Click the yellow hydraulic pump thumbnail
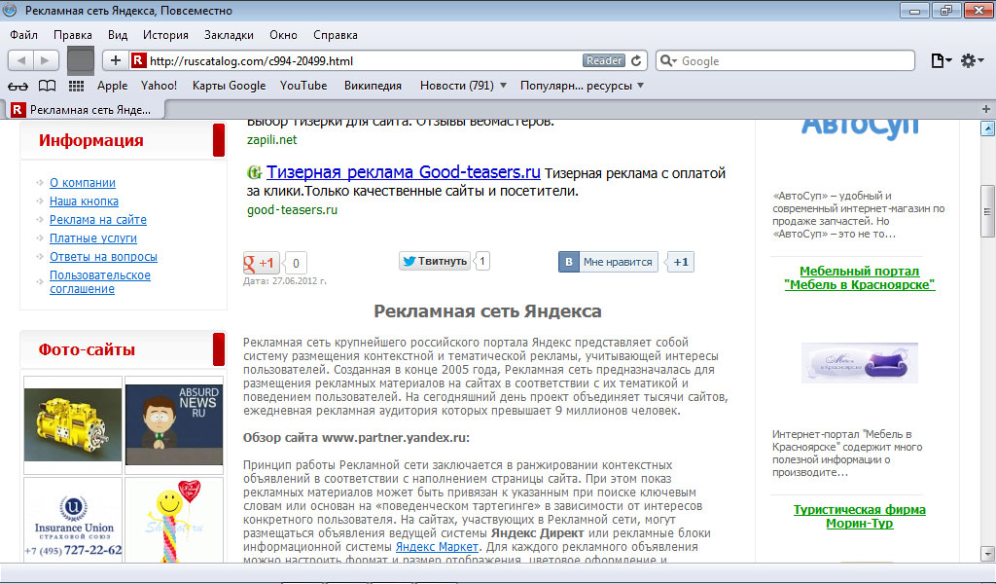996x584 pixels. [72, 424]
